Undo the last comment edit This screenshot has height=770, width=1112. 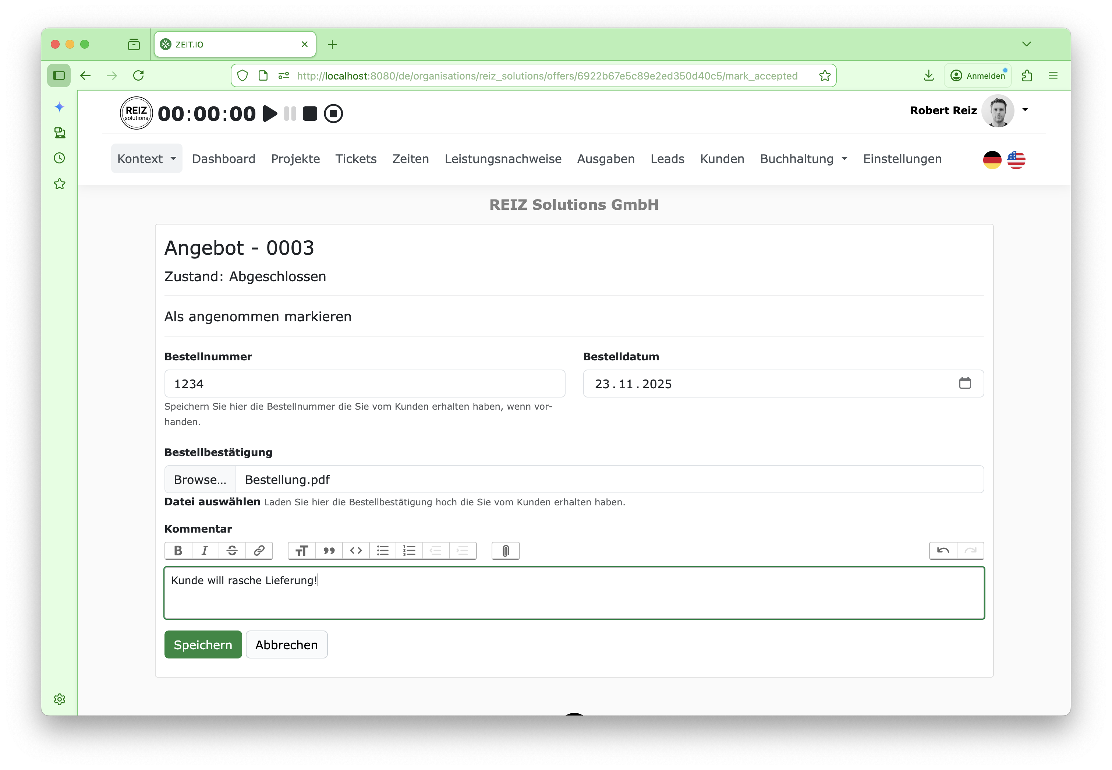click(x=942, y=551)
